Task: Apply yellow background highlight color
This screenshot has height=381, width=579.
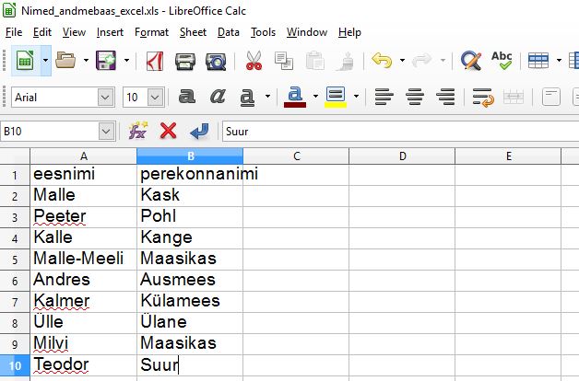Action: point(336,98)
